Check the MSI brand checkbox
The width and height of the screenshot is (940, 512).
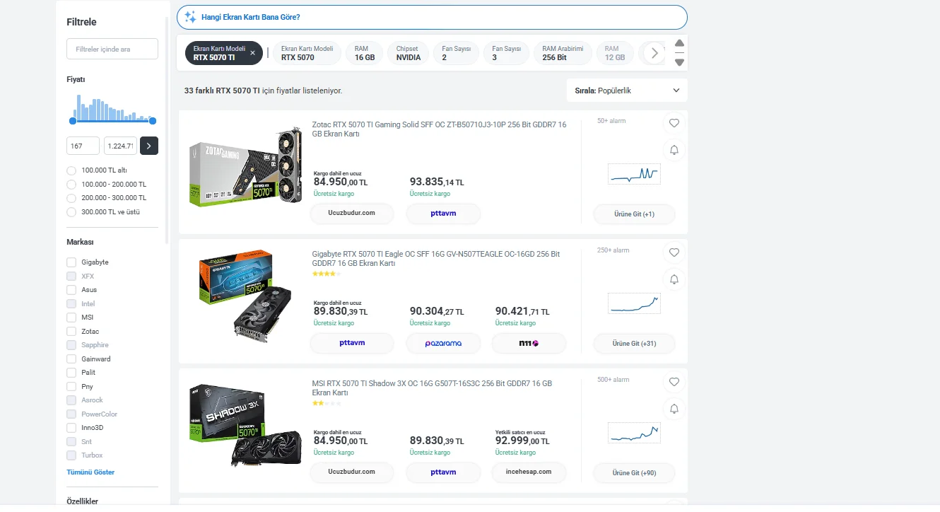coord(71,318)
